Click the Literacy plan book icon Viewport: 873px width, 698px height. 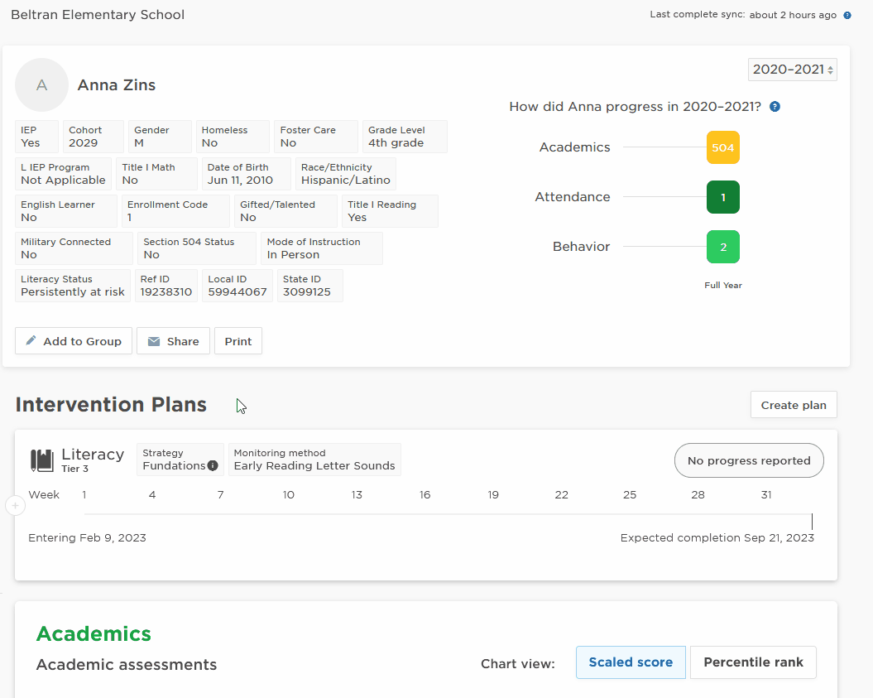[41, 460]
